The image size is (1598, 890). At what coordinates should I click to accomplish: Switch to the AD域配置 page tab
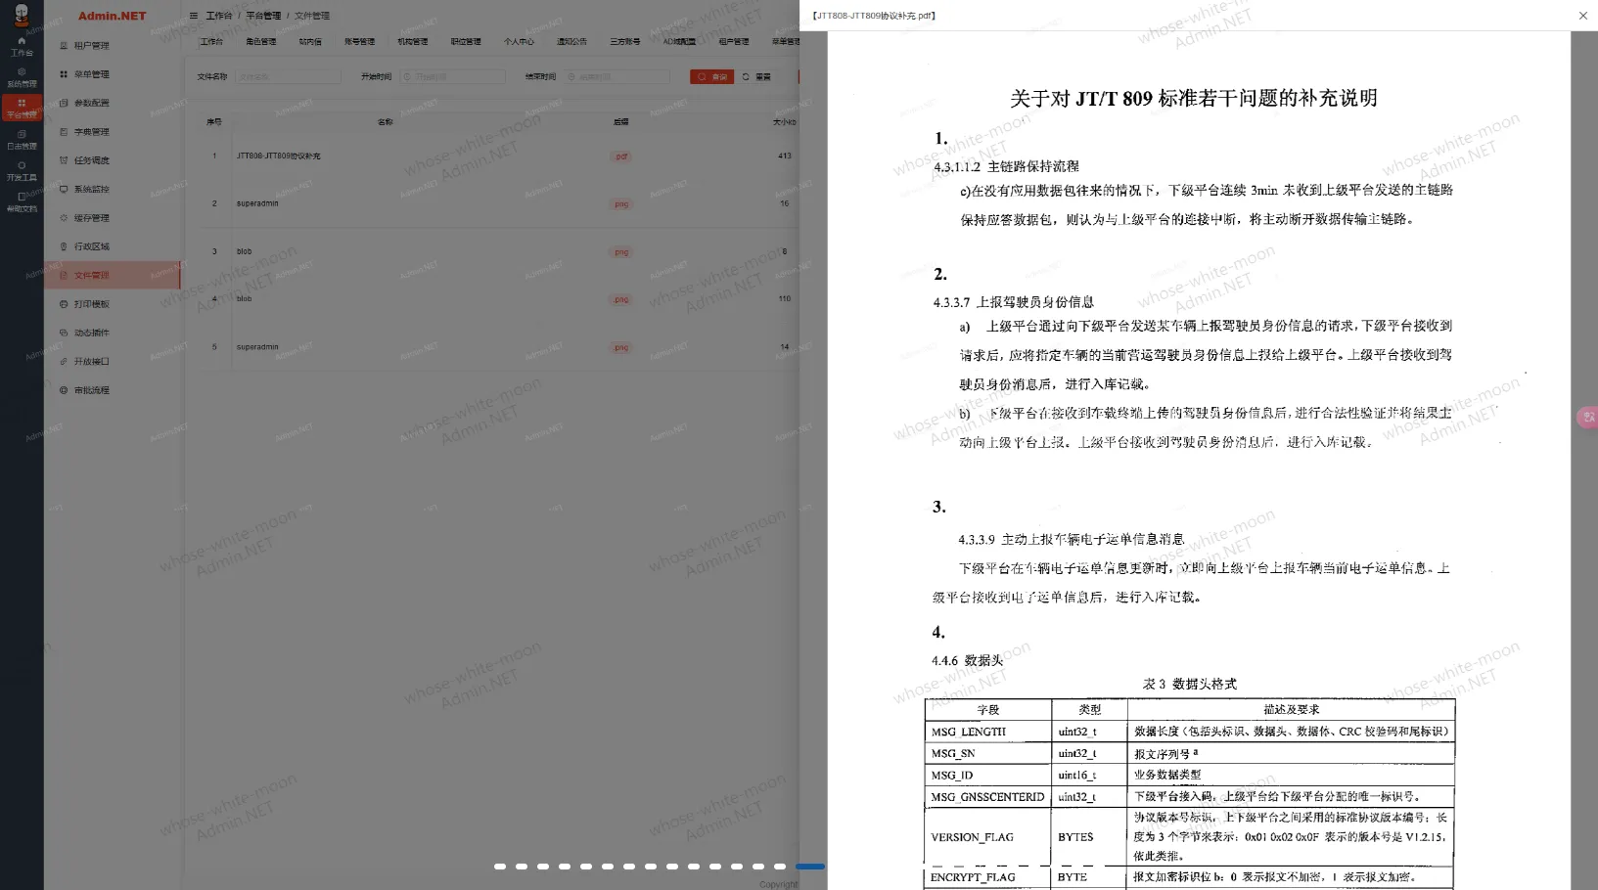679,42
